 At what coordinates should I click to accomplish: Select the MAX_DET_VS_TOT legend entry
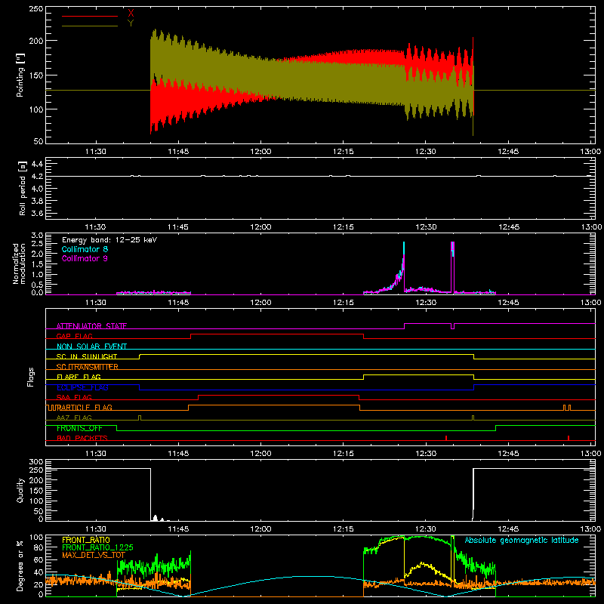click(94, 555)
